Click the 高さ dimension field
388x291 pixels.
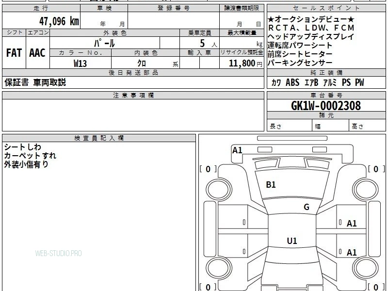(x=367, y=126)
